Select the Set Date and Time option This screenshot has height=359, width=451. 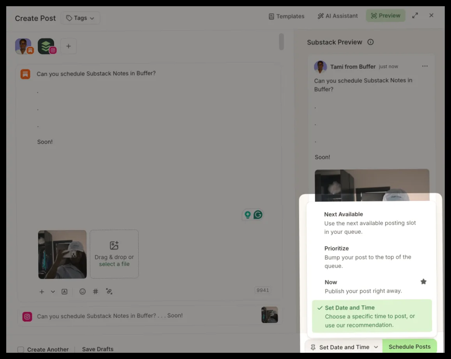coord(372,316)
